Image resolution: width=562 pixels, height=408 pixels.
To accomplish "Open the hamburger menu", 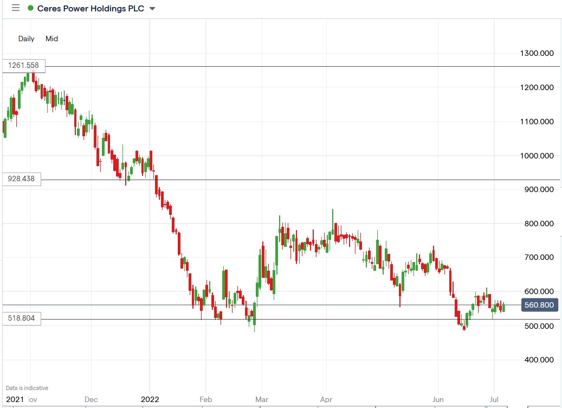I will 15,9.
